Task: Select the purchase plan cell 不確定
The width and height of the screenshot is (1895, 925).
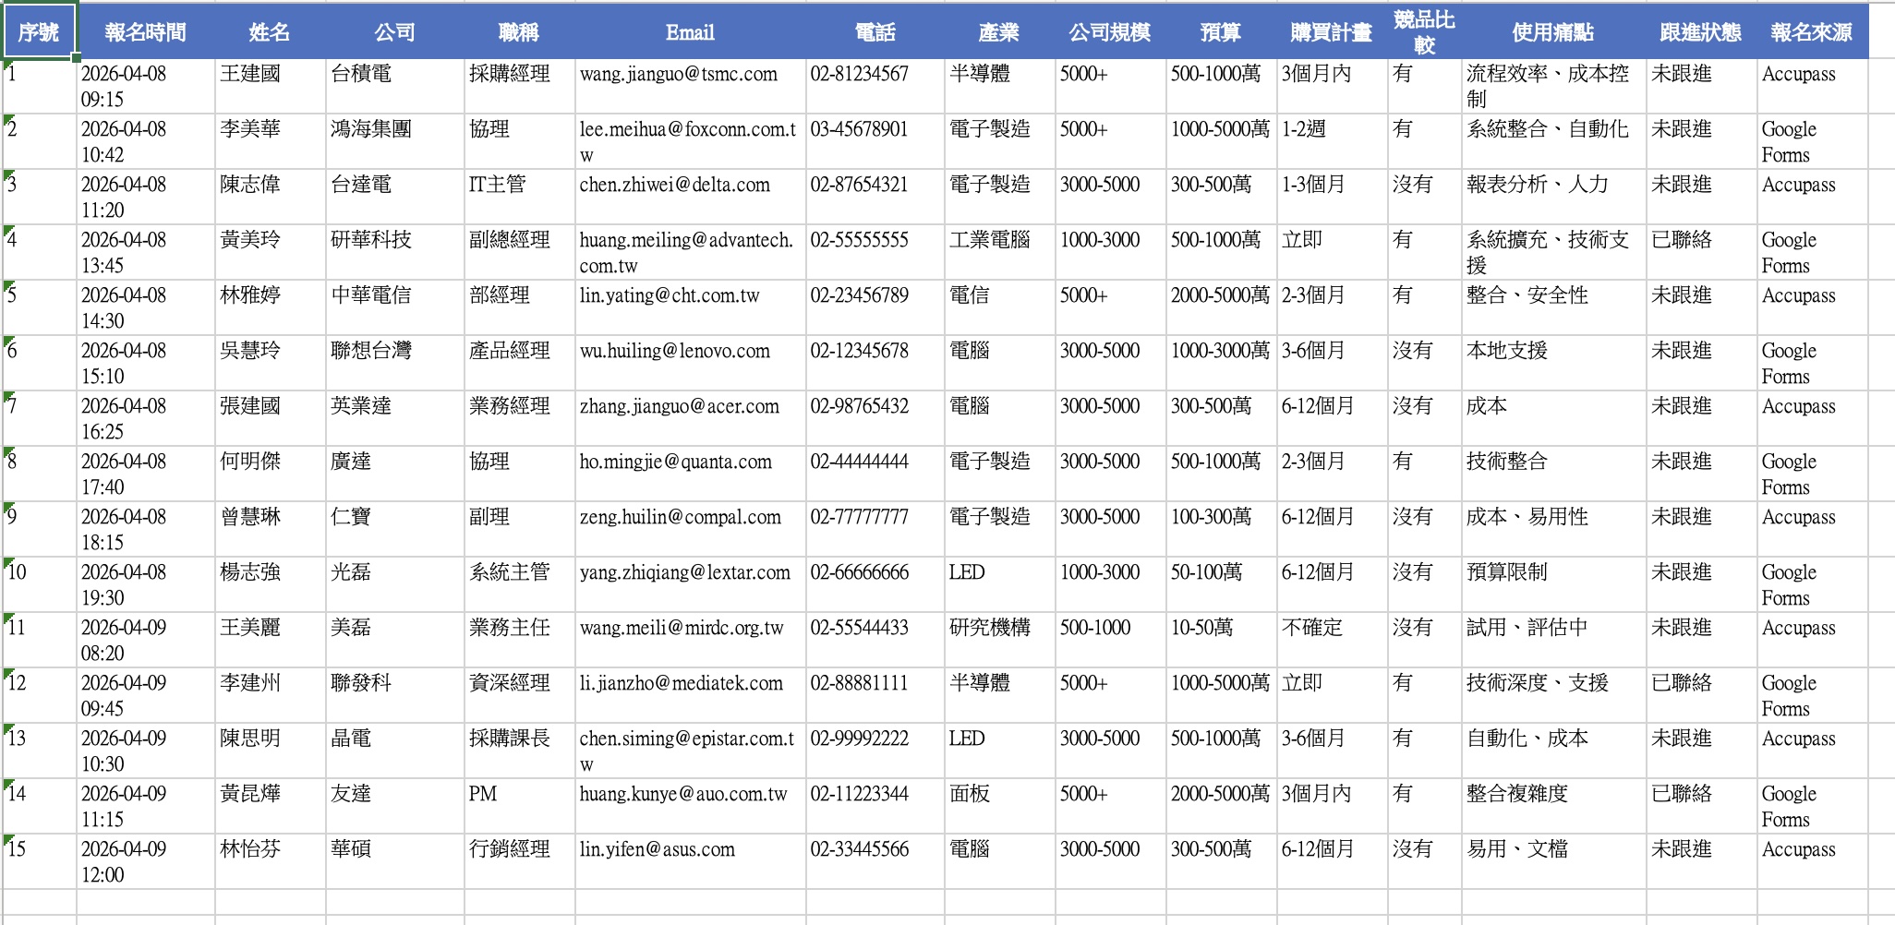Action: [x=1332, y=641]
